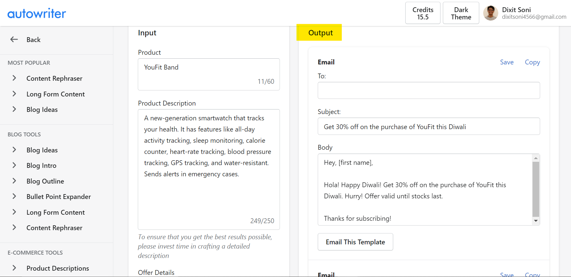
Task: Edit the Product Description text area
Action: point(209,169)
